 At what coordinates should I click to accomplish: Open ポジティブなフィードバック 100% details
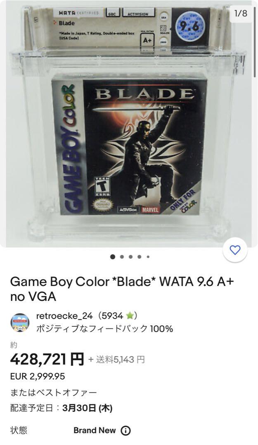point(104,329)
